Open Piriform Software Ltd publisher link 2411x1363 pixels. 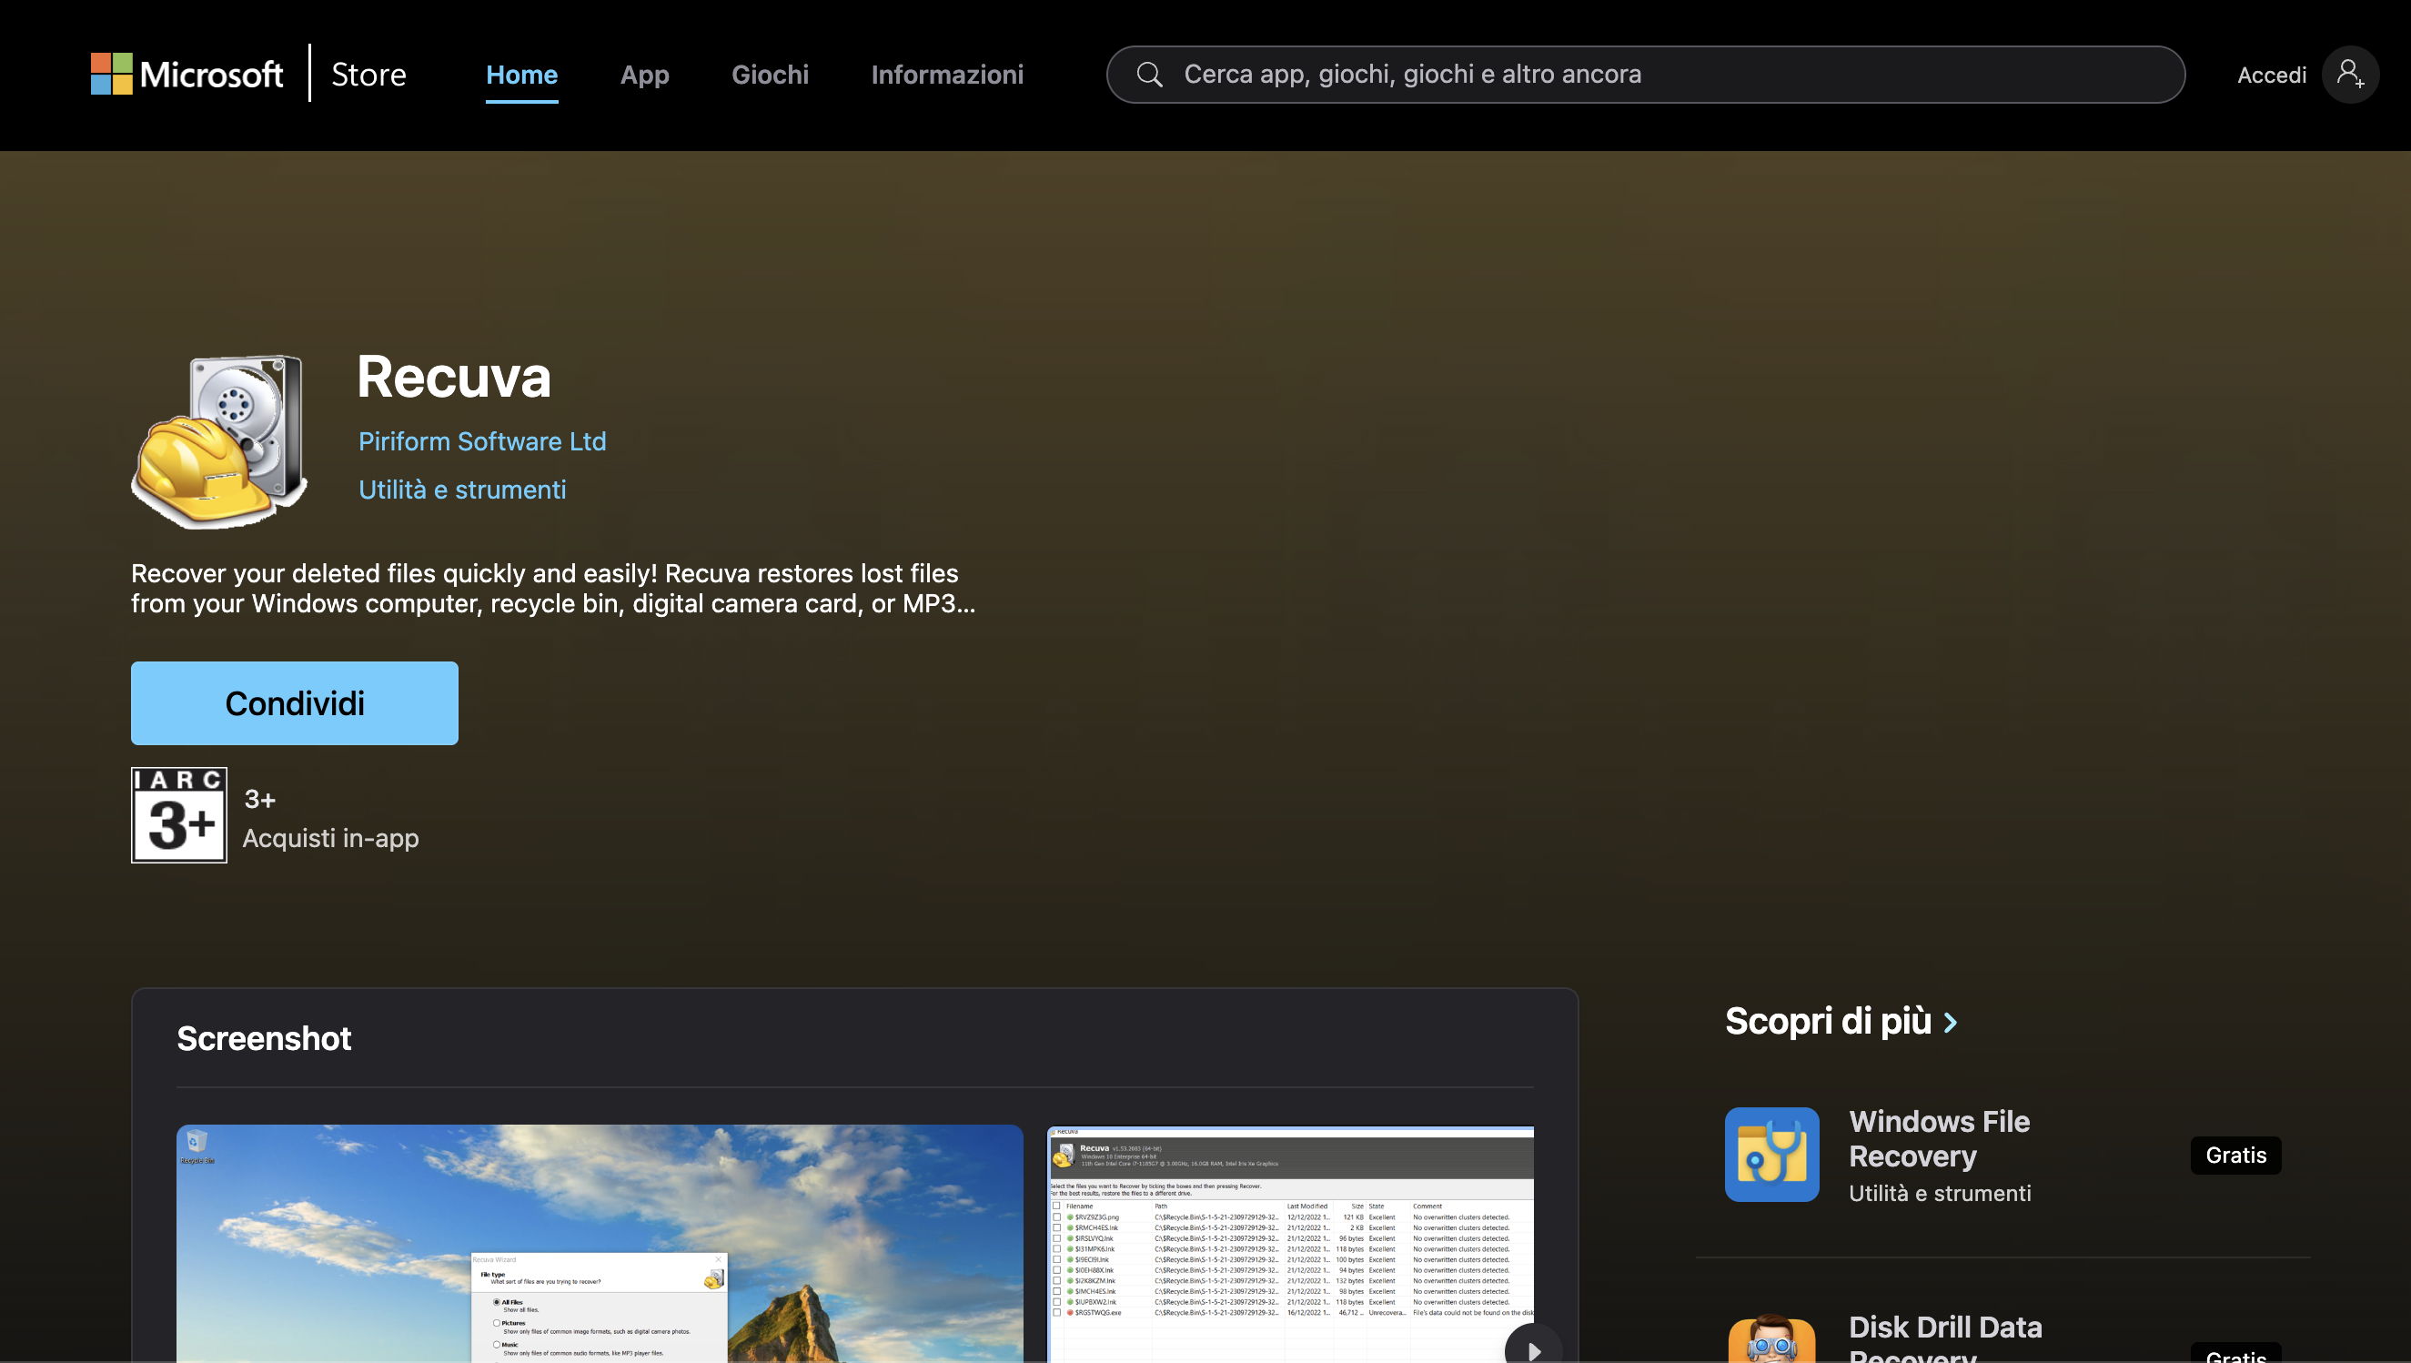482,441
